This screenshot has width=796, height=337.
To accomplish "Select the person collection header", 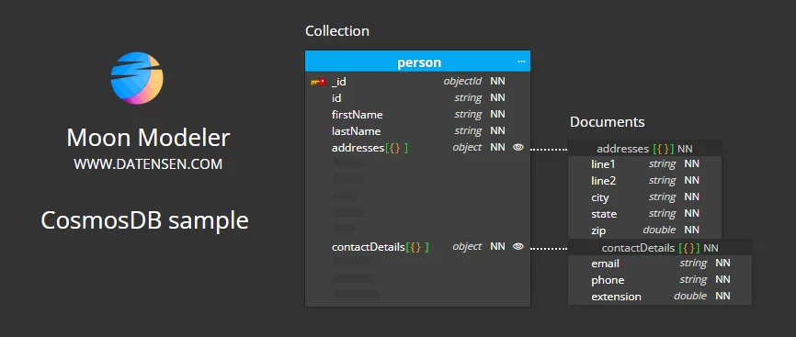I will click(x=417, y=62).
